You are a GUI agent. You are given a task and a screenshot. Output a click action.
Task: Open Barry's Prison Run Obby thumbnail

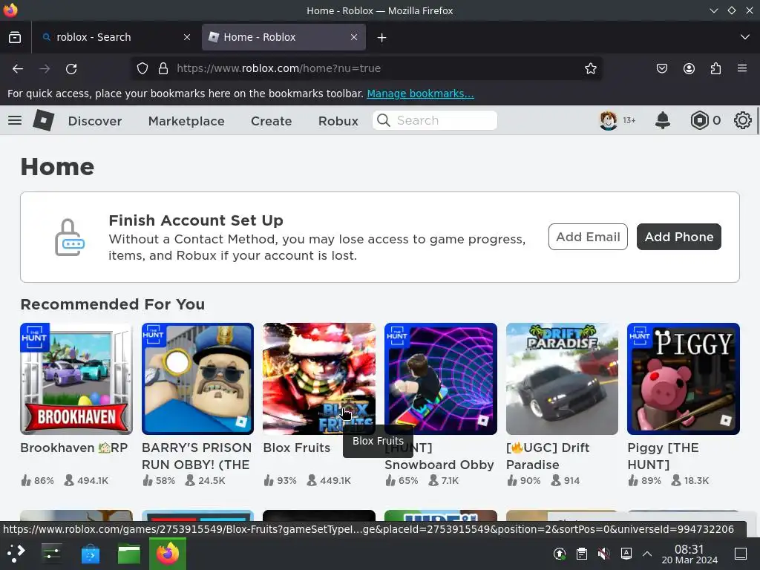pyautogui.click(x=197, y=379)
